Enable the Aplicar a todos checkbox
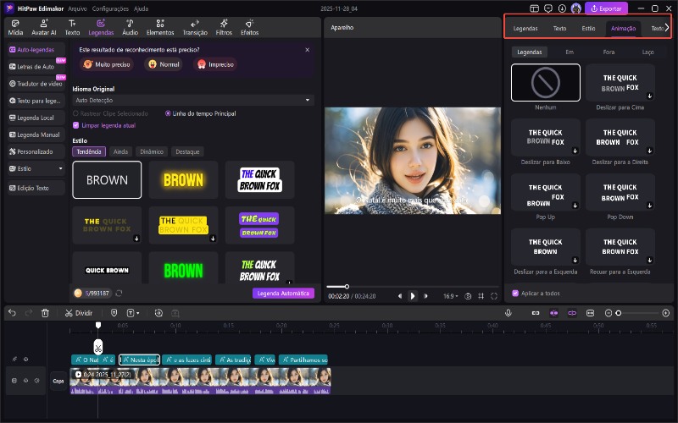 pyautogui.click(x=515, y=294)
